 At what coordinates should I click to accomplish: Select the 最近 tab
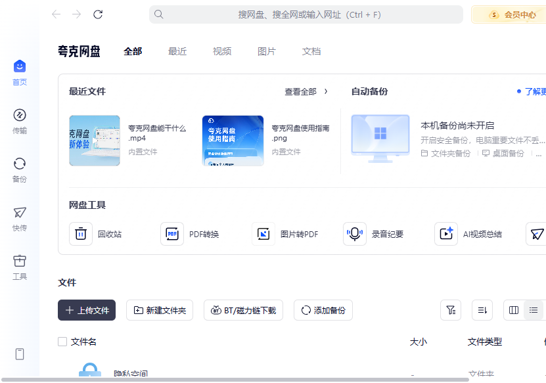click(x=177, y=51)
